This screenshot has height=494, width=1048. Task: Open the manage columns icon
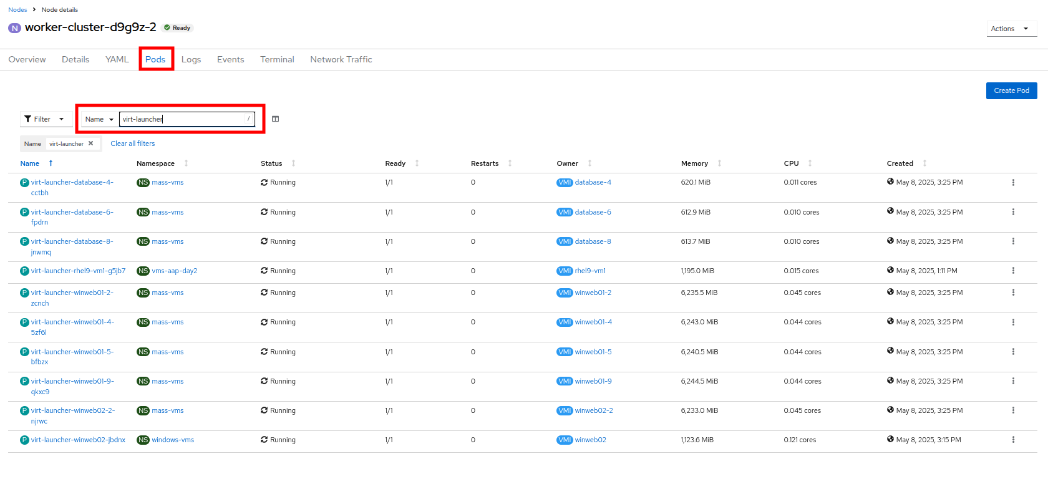(x=275, y=119)
